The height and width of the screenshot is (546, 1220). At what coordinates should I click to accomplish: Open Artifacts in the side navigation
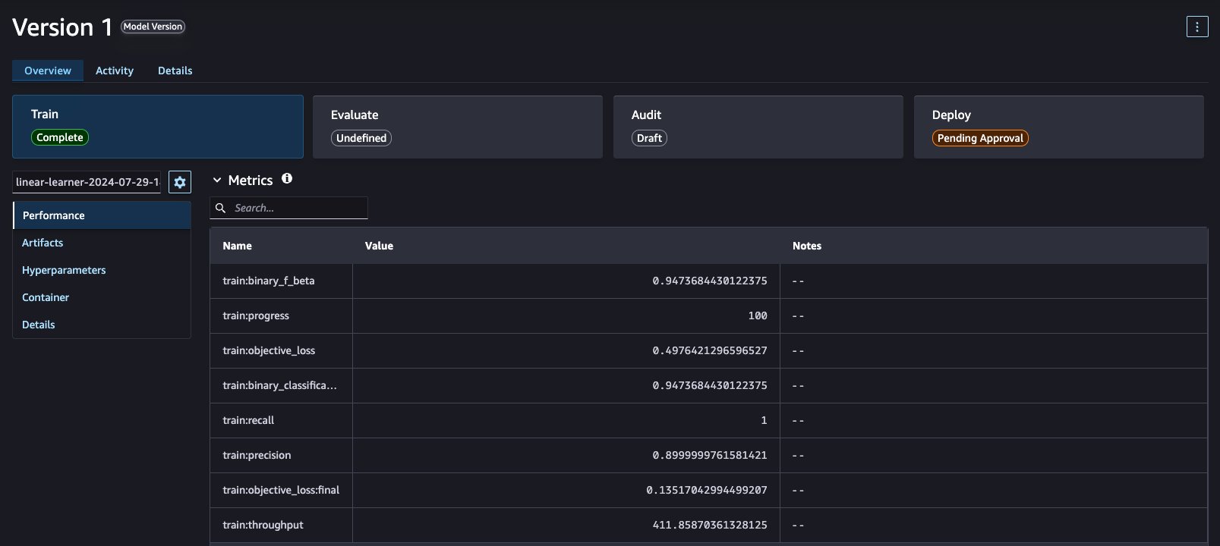point(43,243)
